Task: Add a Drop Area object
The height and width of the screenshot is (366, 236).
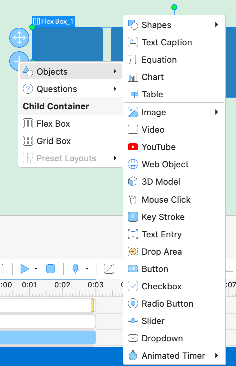Action: 162,252
